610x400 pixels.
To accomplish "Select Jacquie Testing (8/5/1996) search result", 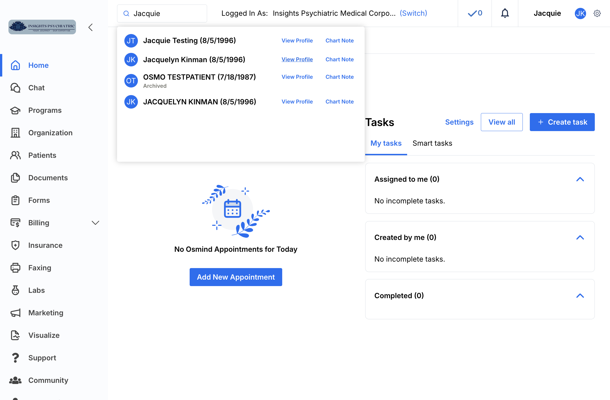I will click(x=189, y=41).
